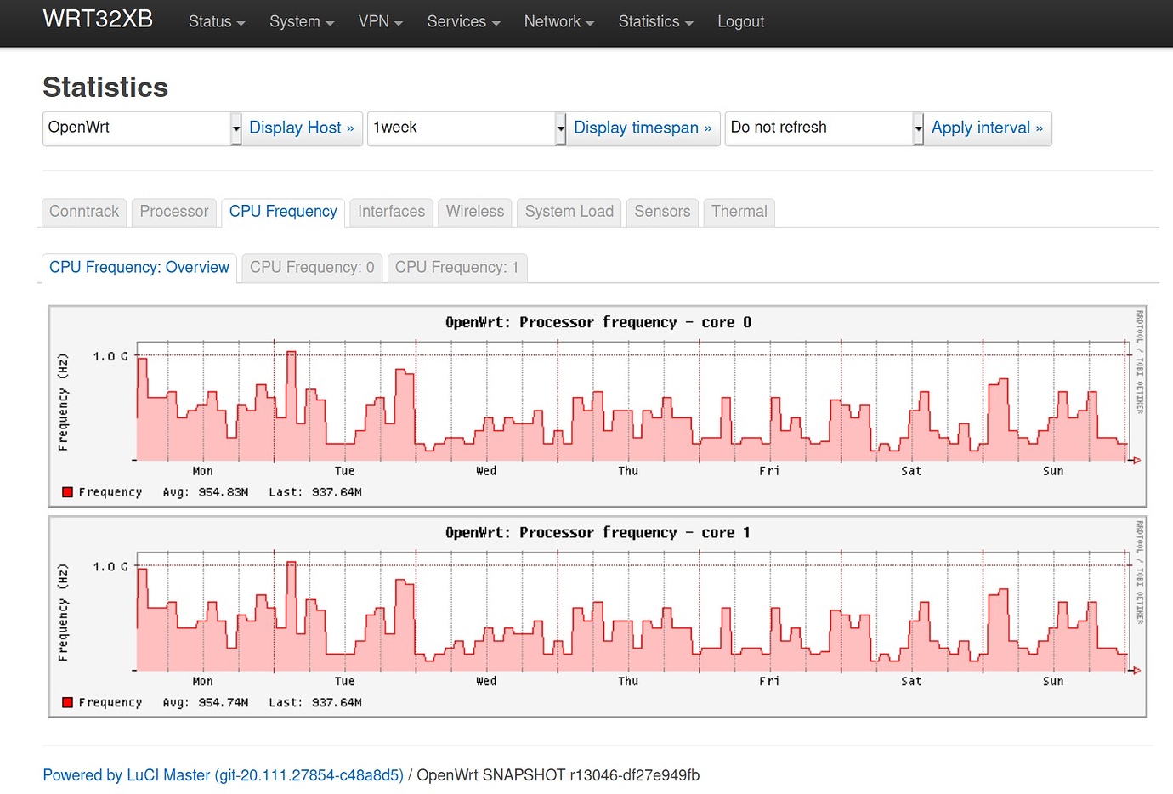Open the Services menu
Screen dimensions: 1173x794
(x=463, y=22)
